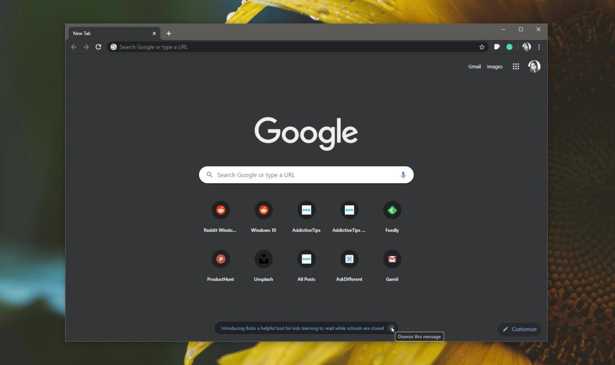The height and width of the screenshot is (365, 615).
Task: Click the voice search microphone icon
Action: pyautogui.click(x=403, y=175)
